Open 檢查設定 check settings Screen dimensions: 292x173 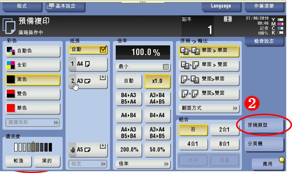265,41
